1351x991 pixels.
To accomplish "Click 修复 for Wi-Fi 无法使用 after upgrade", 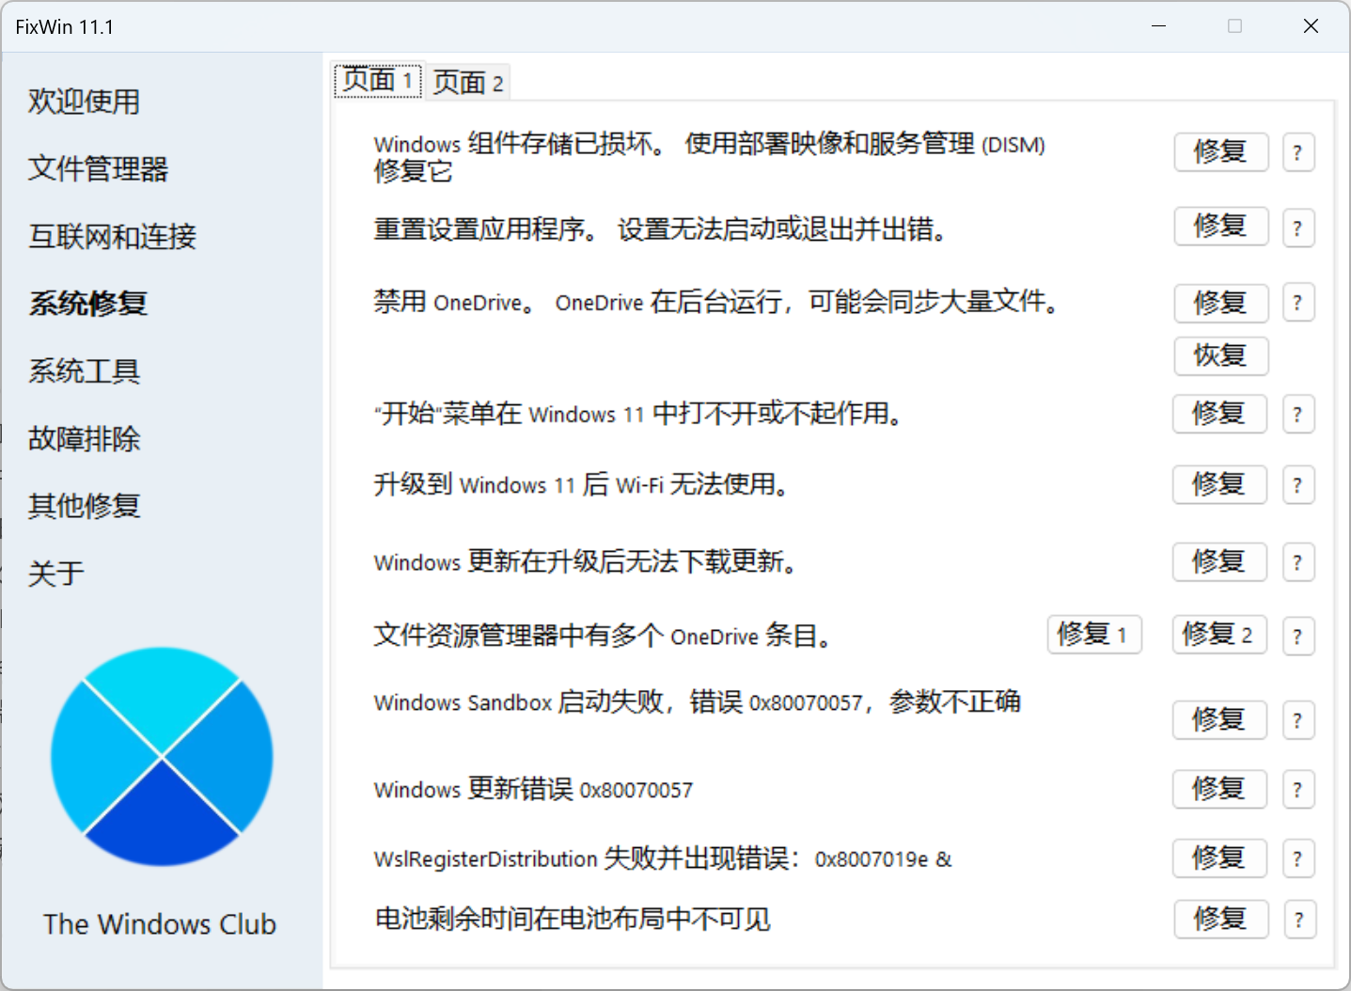I will click(1219, 484).
